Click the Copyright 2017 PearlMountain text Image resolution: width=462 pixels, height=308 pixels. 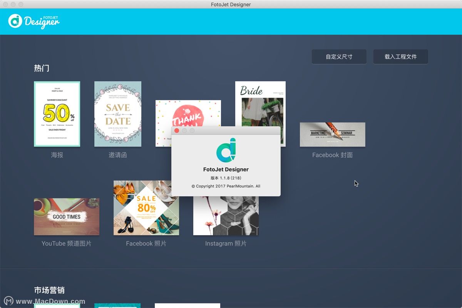(x=226, y=186)
